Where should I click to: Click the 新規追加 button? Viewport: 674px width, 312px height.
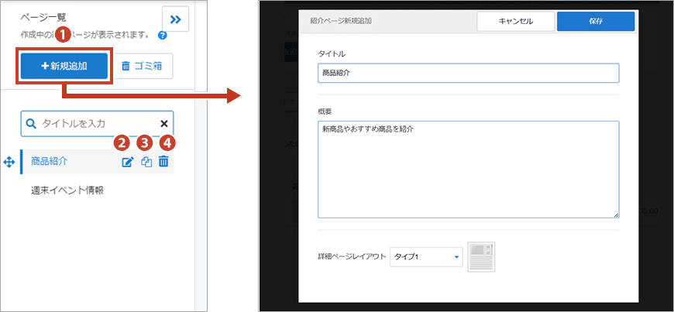(64, 67)
